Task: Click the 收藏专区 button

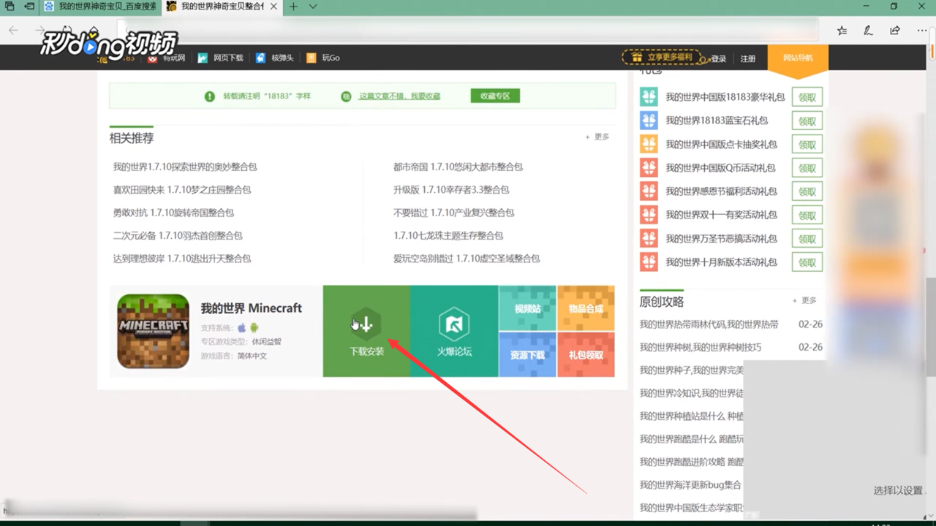Action: [495, 96]
